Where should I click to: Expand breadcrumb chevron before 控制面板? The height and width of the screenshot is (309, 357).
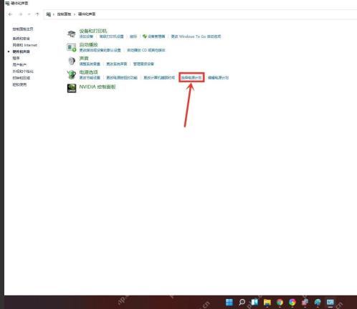coord(54,14)
